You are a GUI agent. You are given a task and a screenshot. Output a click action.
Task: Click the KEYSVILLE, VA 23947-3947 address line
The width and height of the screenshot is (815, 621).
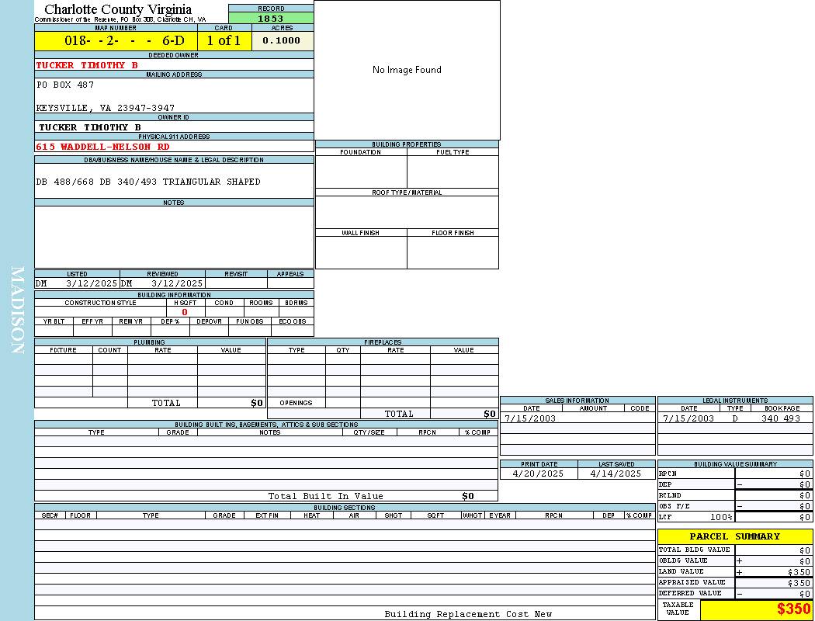point(106,108)
